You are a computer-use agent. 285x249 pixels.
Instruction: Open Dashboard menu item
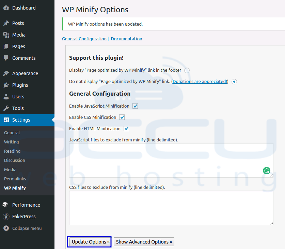27,8
